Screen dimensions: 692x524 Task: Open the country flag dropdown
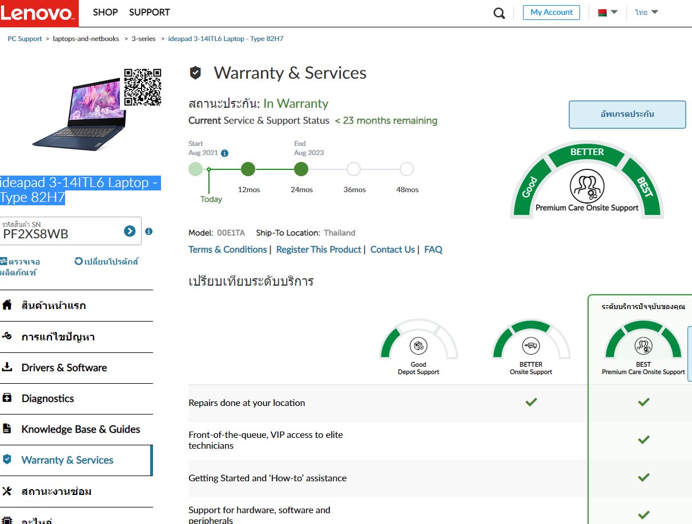(607, 13)
